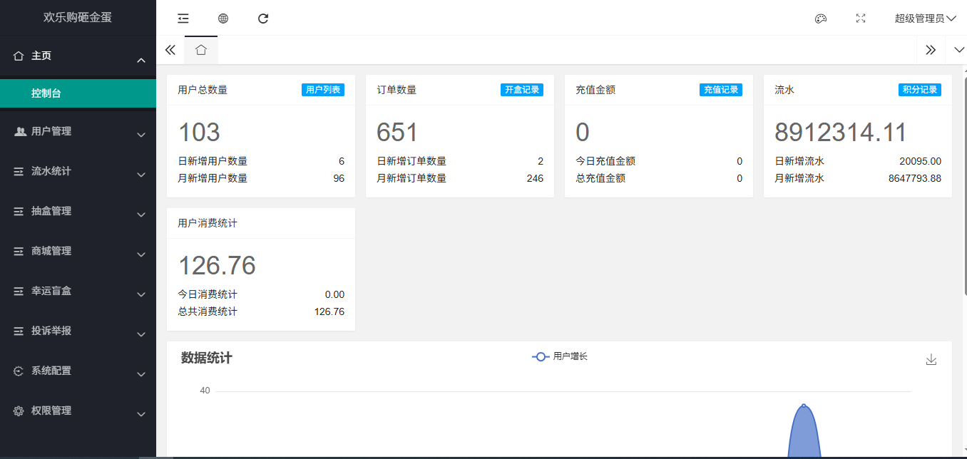Open the 超级管理员 account dropdown
Image resolution: width=967 pixels, height=459 pixels.
[x=925, y=19]
